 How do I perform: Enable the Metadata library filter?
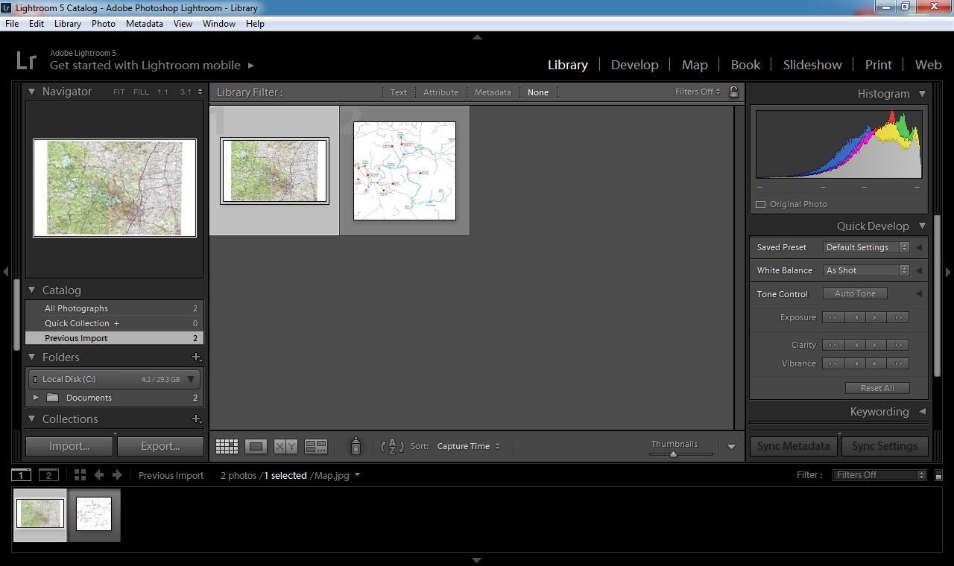point(493,92)
